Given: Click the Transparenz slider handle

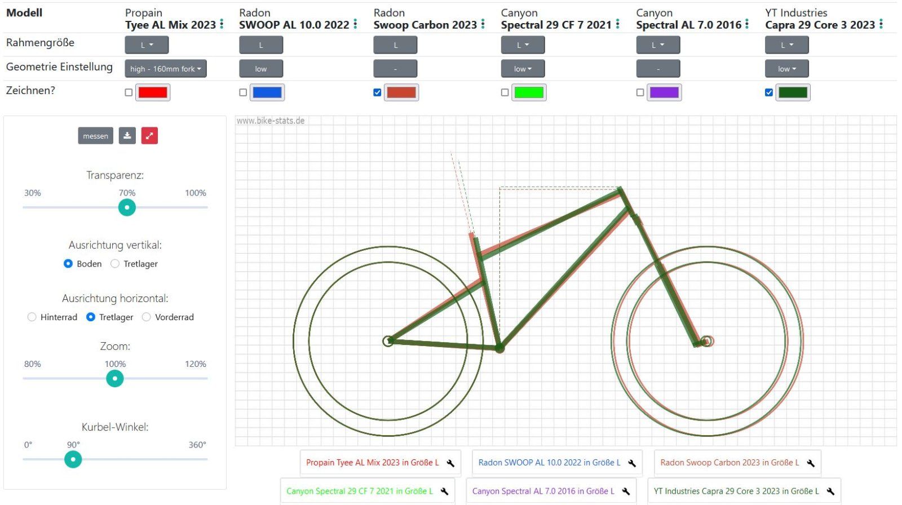Looking at the screenshot, I should [x=127, y=207].
